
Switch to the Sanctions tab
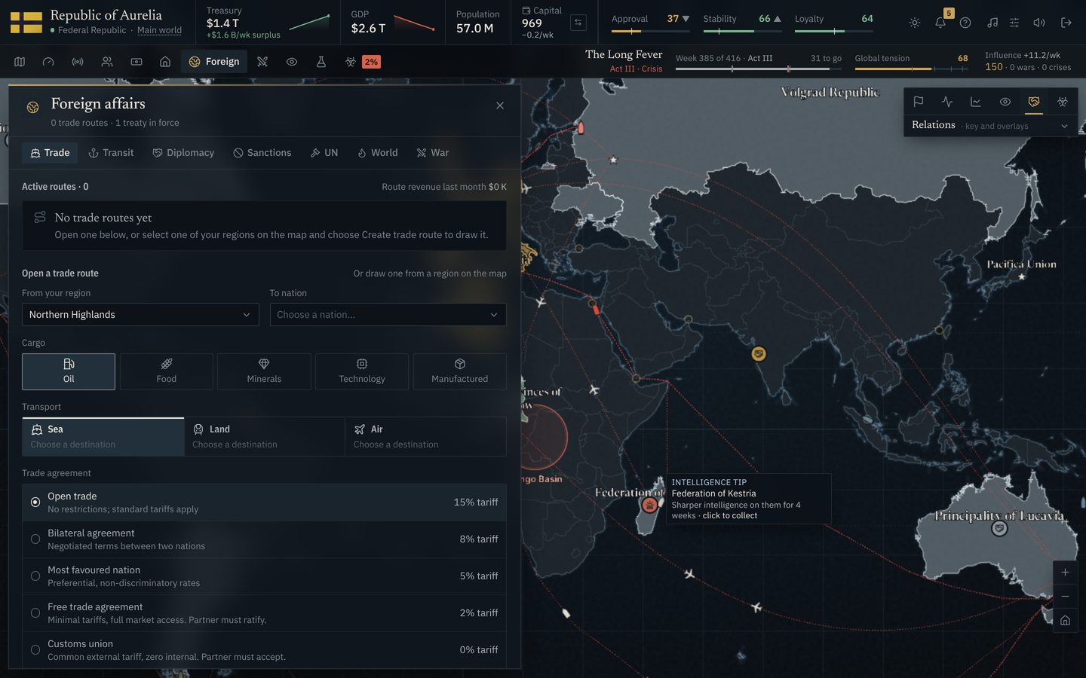[262, 153]
